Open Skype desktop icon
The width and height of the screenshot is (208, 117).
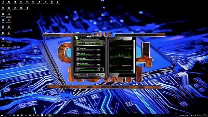pyautogui.click(x=3, y=21)
